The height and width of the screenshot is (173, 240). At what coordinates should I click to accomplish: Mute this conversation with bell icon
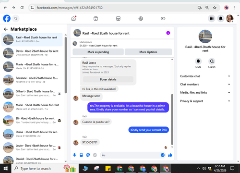(198, 61)
